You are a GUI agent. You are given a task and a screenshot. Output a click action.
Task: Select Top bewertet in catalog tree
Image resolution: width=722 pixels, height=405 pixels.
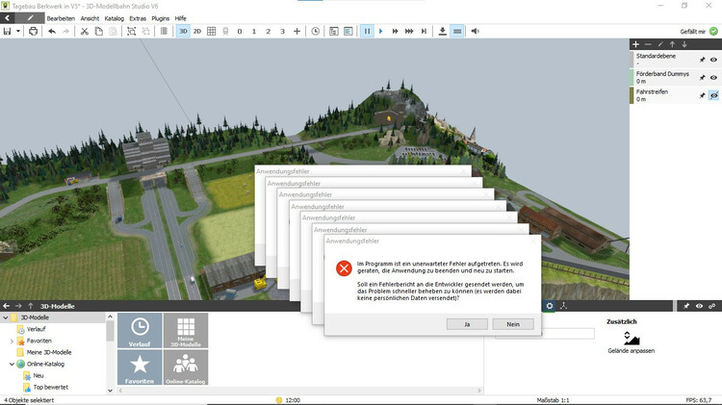[51, 387]
